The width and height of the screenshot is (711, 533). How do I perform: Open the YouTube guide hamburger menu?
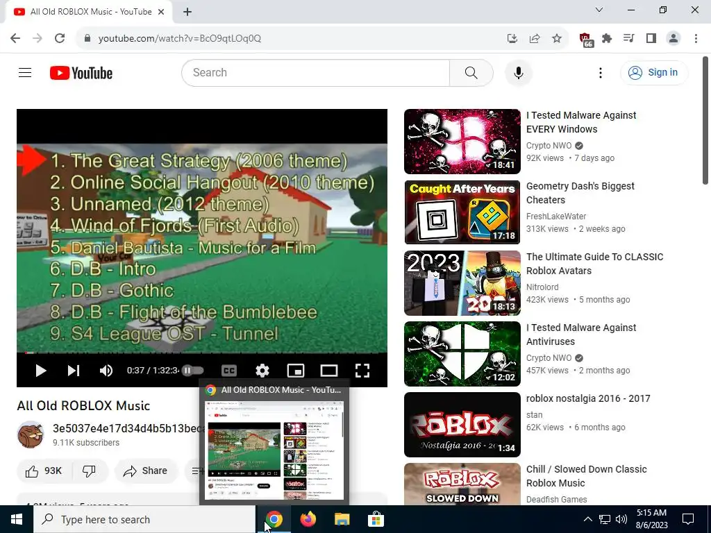click(25, 72)
